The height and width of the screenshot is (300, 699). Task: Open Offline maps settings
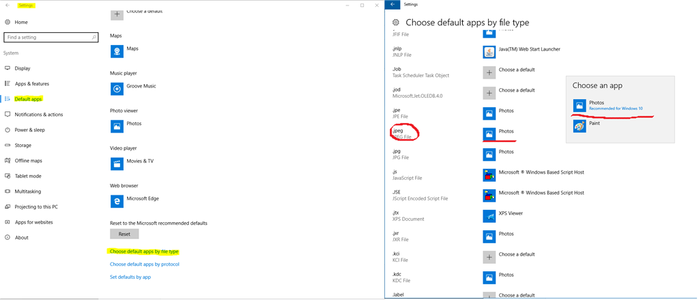[28, 161]
